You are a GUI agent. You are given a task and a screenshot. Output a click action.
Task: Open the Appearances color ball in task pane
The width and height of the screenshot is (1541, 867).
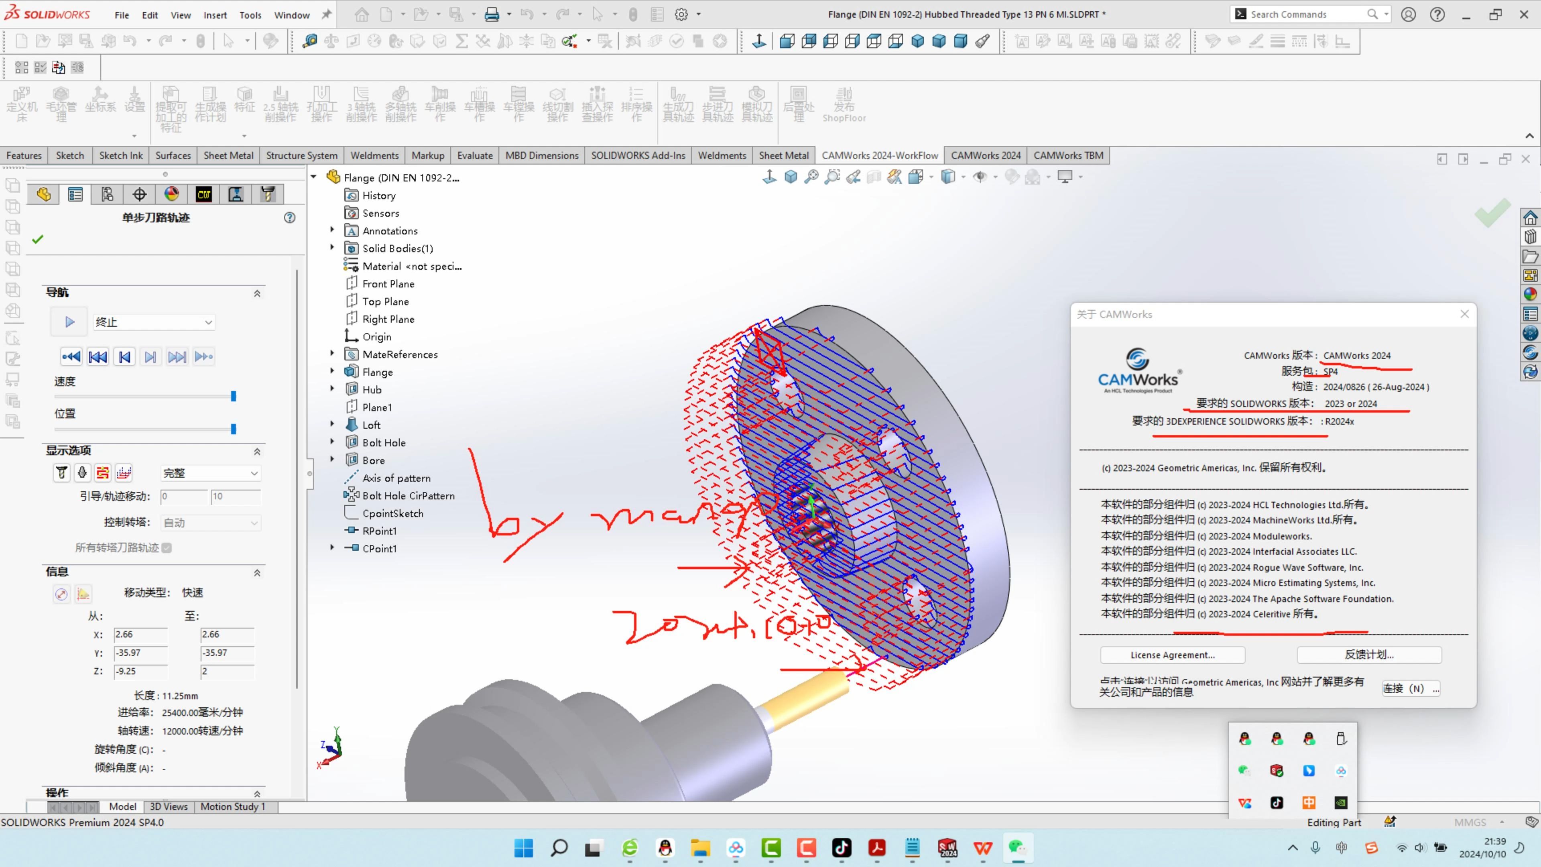1530,294
